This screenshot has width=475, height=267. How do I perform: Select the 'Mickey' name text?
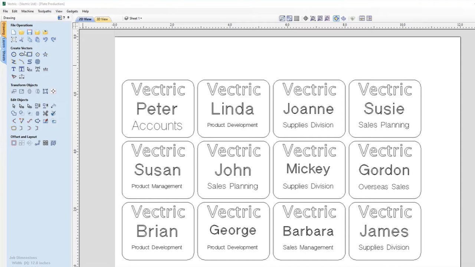(x=308, y=169)
